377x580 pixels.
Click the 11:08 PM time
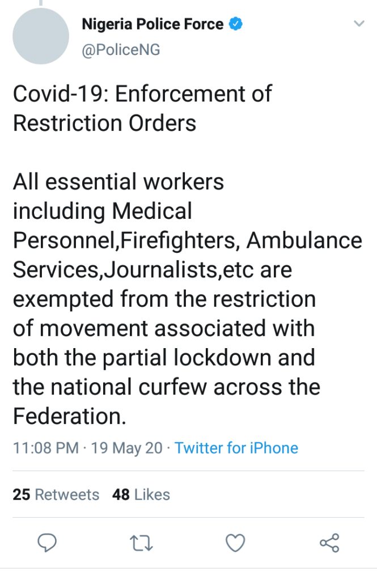(x=45, y=448)
